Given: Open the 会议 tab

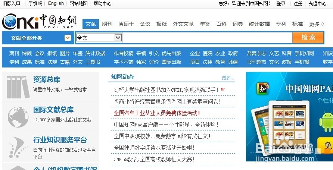Looking at the screenshot, I should (145, 24).
